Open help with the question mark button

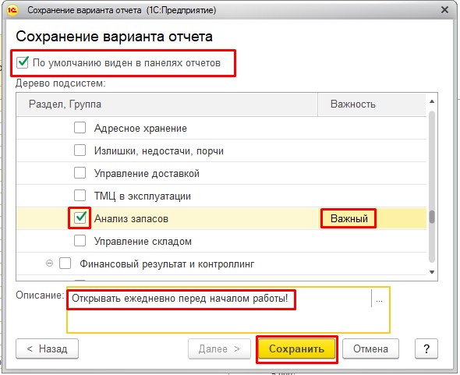pyautogui.click(x=426, y=348)
